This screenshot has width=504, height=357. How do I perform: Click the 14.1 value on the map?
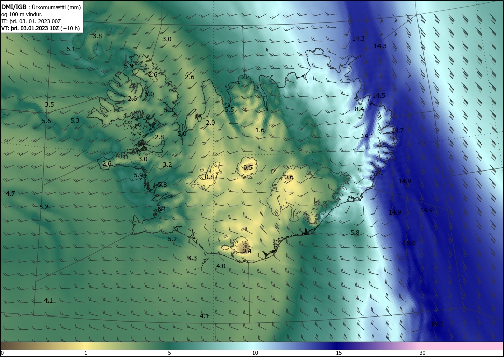point(367,136)
